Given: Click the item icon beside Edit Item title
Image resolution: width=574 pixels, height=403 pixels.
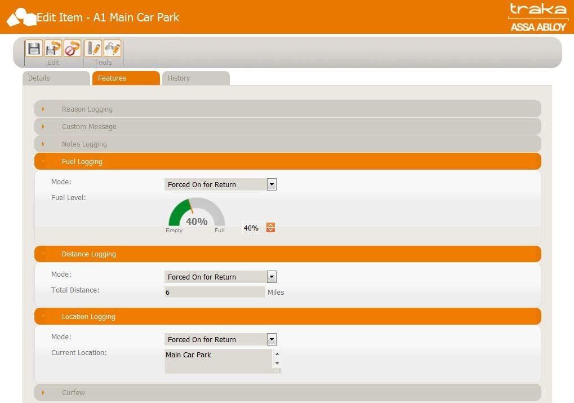Looking at the screenshot, I should click(21, 17).
